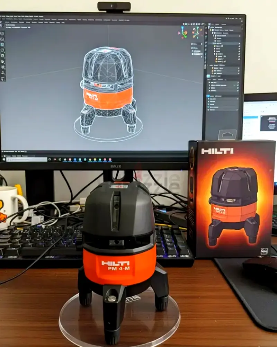Click the orange HILTI band on the 3D model

108,98
